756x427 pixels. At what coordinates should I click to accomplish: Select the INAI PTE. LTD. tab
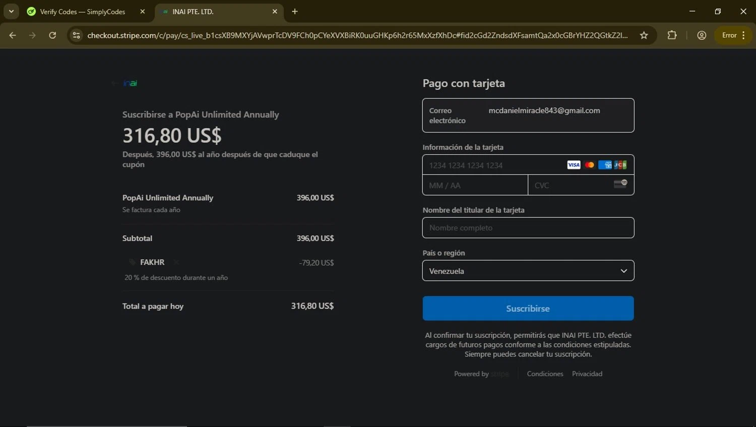point(193,12)
